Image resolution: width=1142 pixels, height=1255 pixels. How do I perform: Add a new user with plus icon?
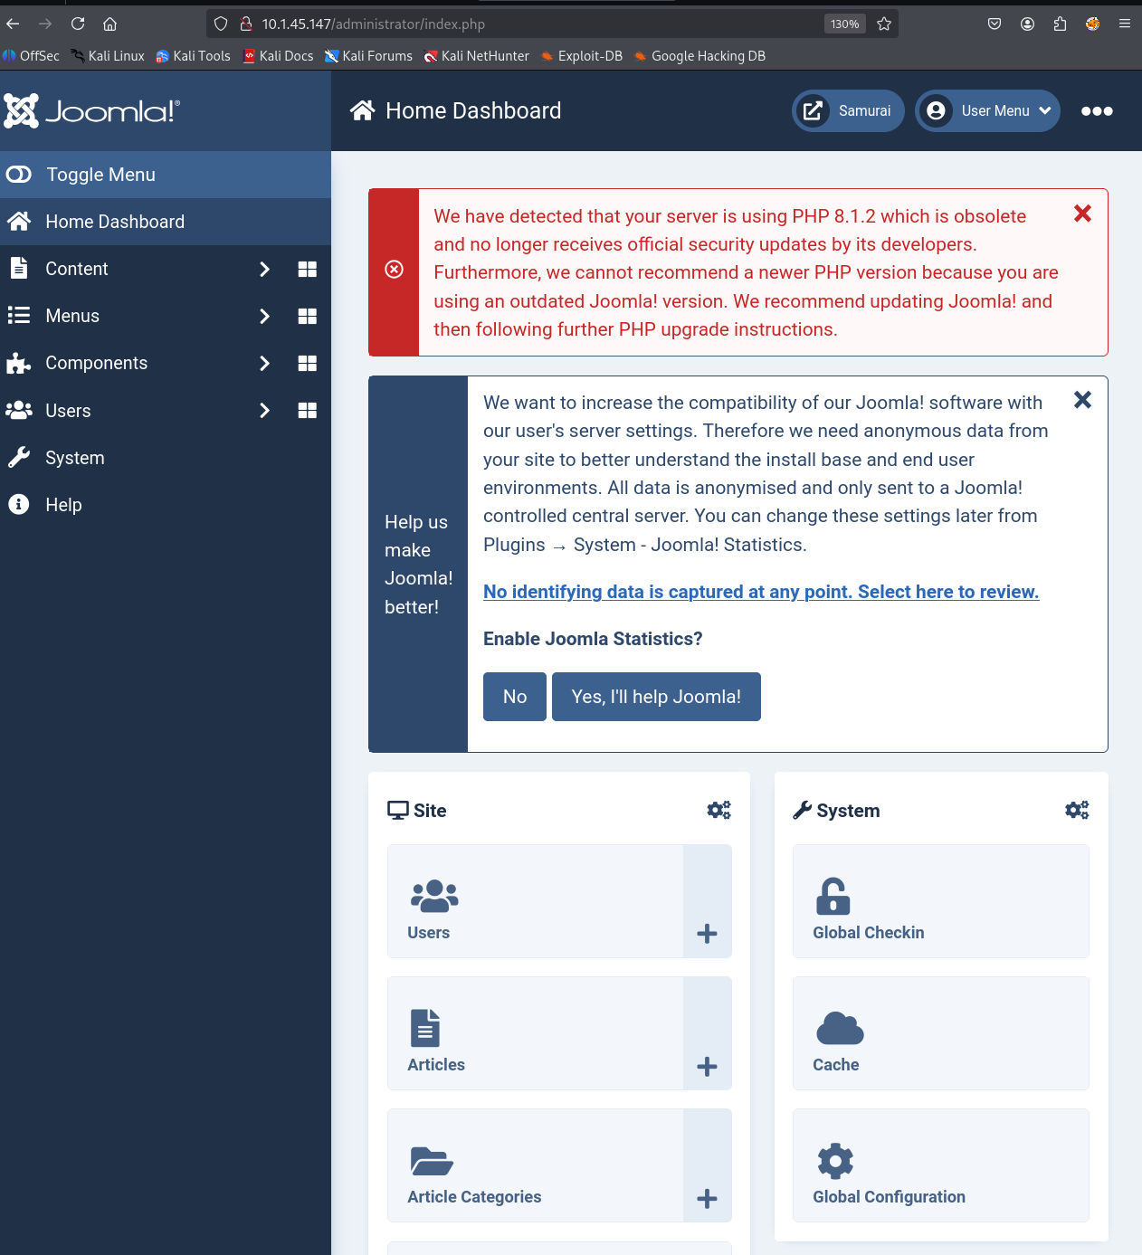point(707,934)
